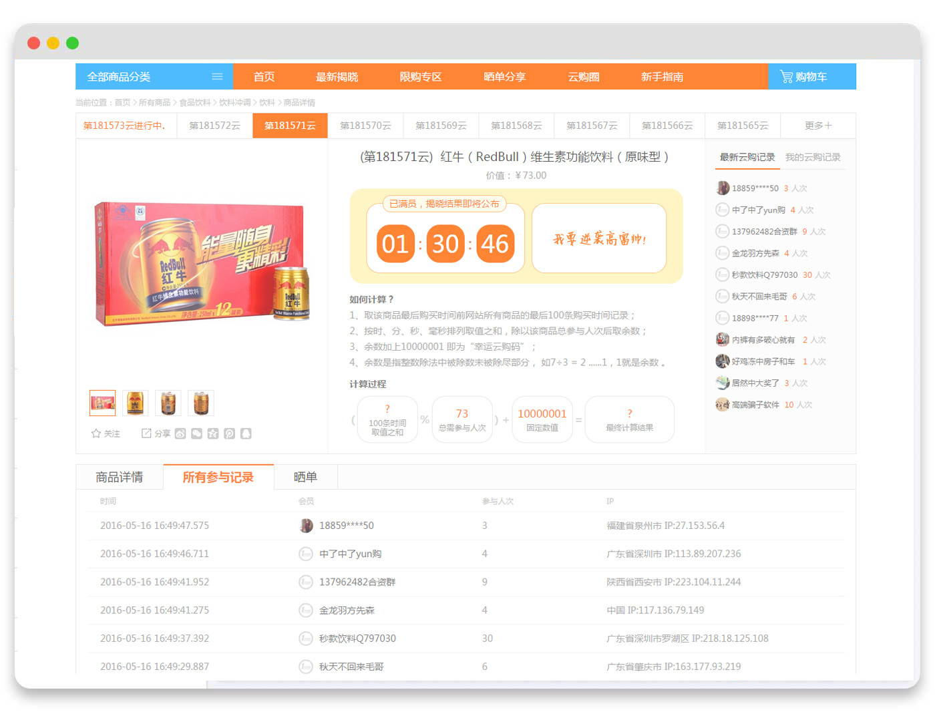This screenshot has height=712, width=935.
Task: Select the third can thumbnail
Action: pyautogui.click(x=168, y=403)
